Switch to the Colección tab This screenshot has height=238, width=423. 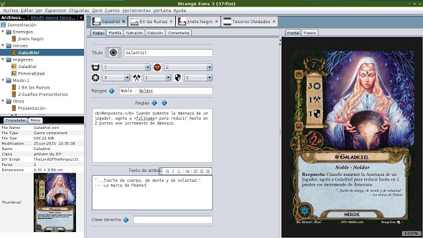(155, 33)
